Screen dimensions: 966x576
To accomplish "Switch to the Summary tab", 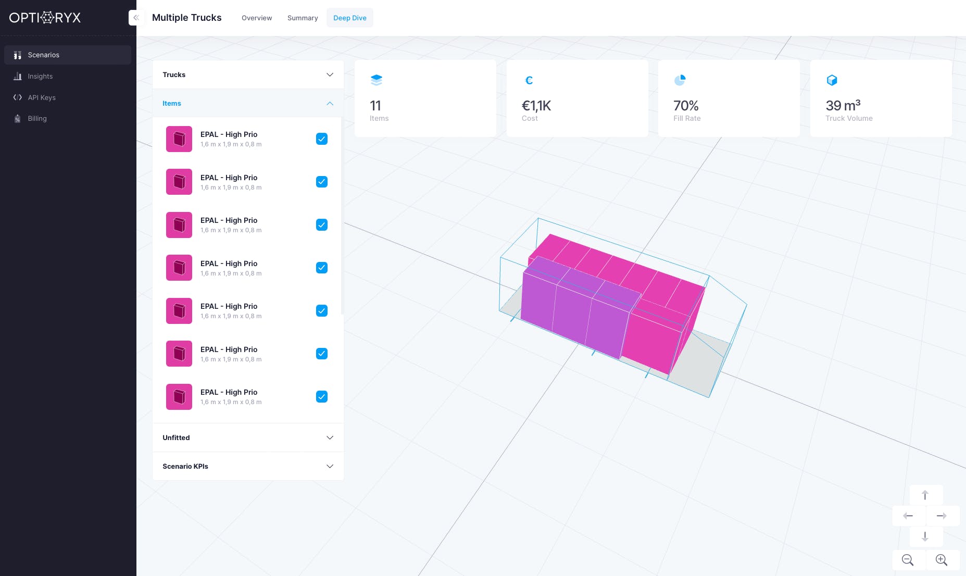I will [303, 18].
